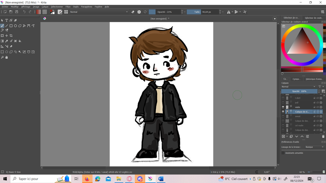Switch to the 'Historique d'annu...' tab

click(x=314, y=79)
